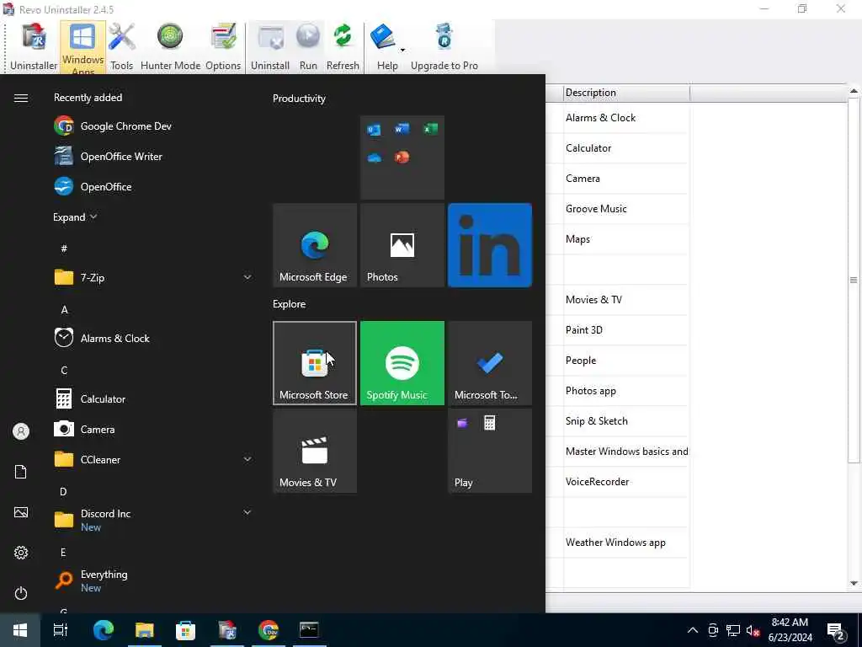The width and height of the screenshot is (862, 647).
Task: Sort by the Description column header
Action: [x=626, y=93]
